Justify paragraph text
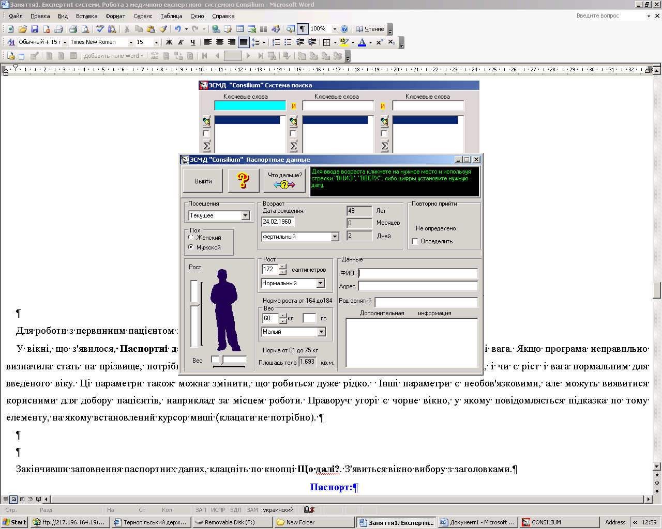This screenshot has width=662, height=529. 243,42
